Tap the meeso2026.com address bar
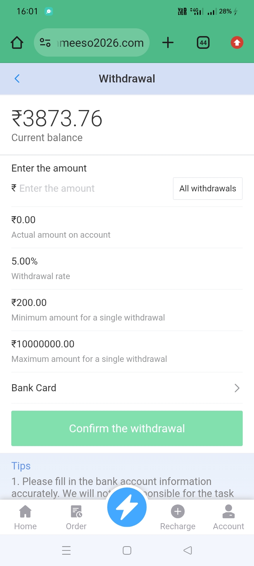 101,43
